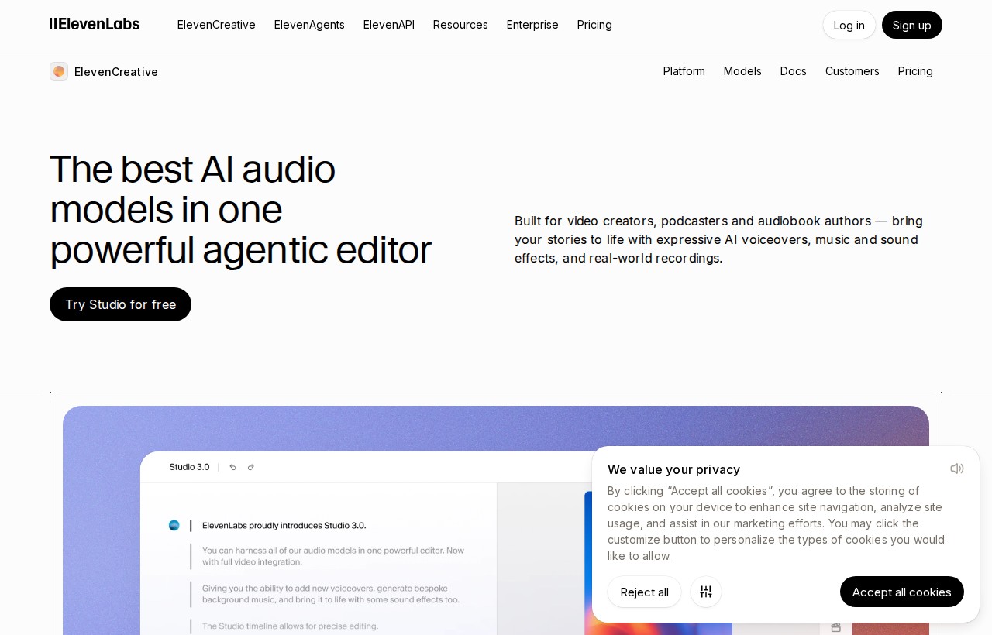The width and height of the screenshot is (992, 635).
Task: Open the ElevenCreative top navigation menu
Action: click(216, 25)
